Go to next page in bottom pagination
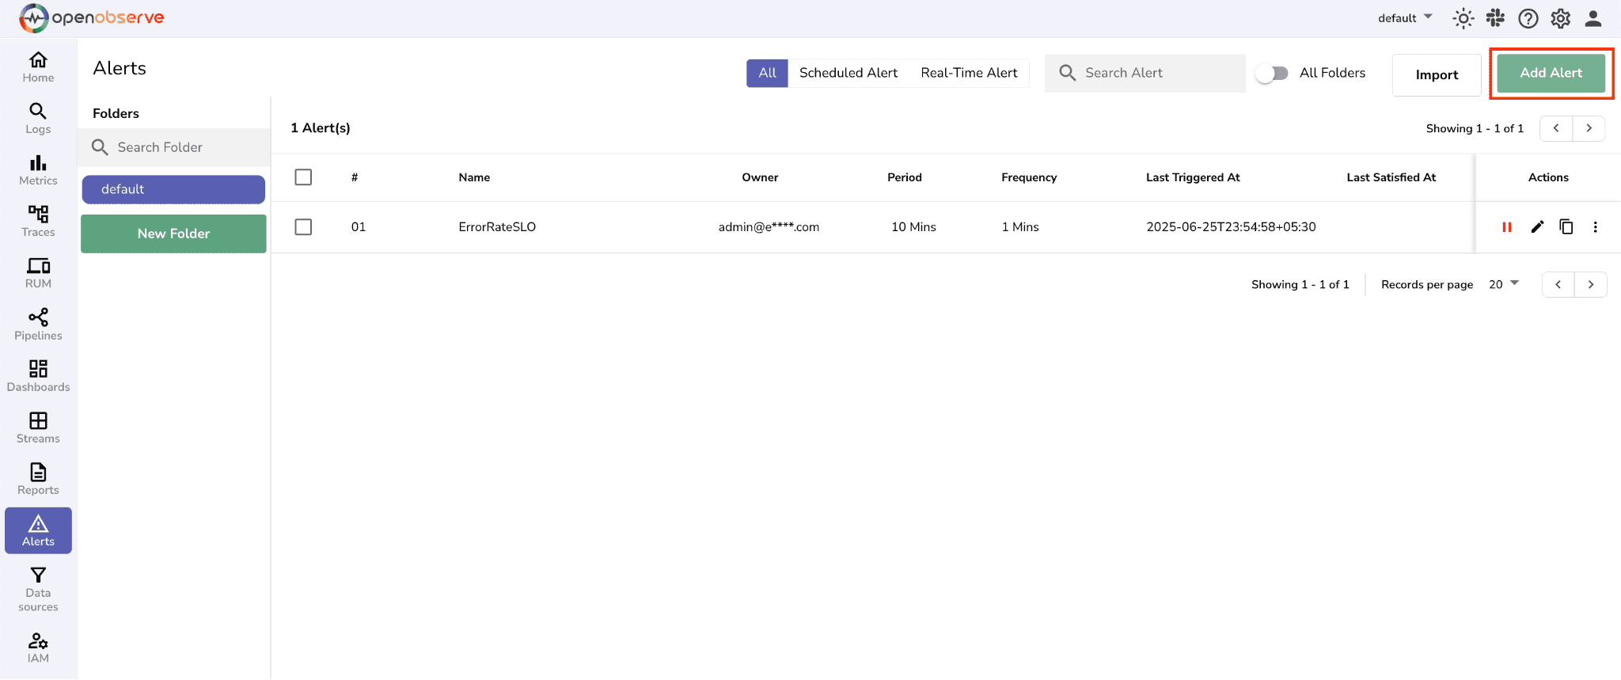The width and height of the screenshot is (1621, 680). tap(1591, 284)
